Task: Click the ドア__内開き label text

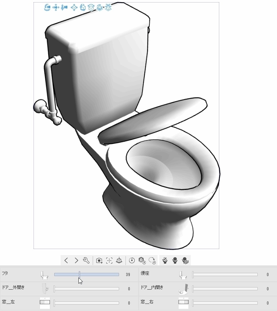Action: [152, 287]
